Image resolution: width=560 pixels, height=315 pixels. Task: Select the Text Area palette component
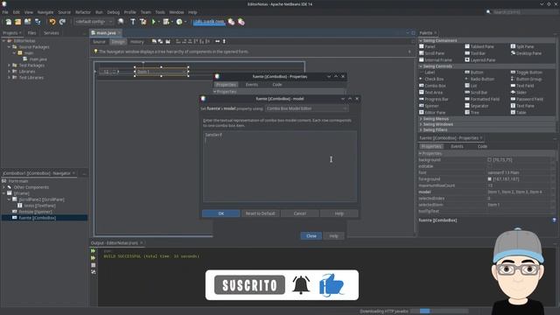(x=431, y=93)
